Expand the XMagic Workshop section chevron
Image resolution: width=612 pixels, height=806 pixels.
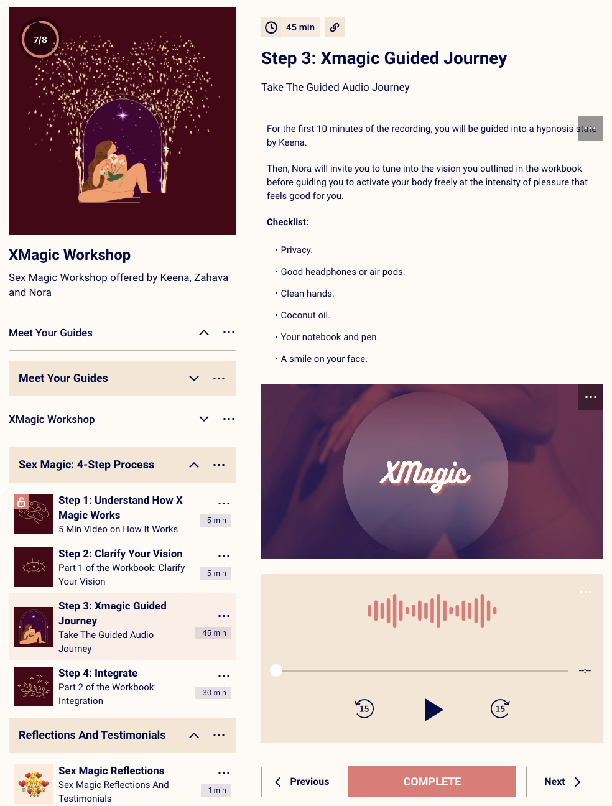click(x=204, y=419)
